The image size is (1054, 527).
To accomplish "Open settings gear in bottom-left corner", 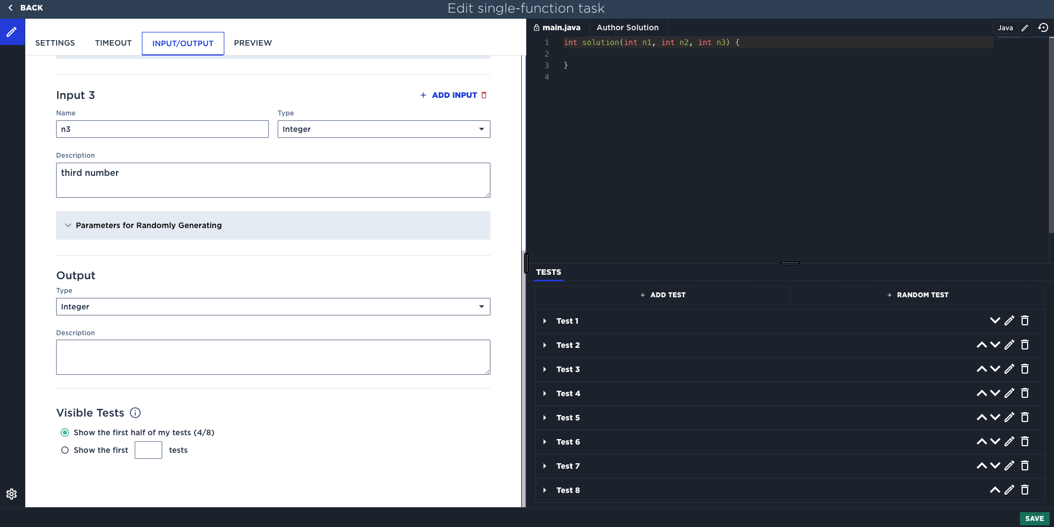I will pyautogui.click(x=12, y=494).
